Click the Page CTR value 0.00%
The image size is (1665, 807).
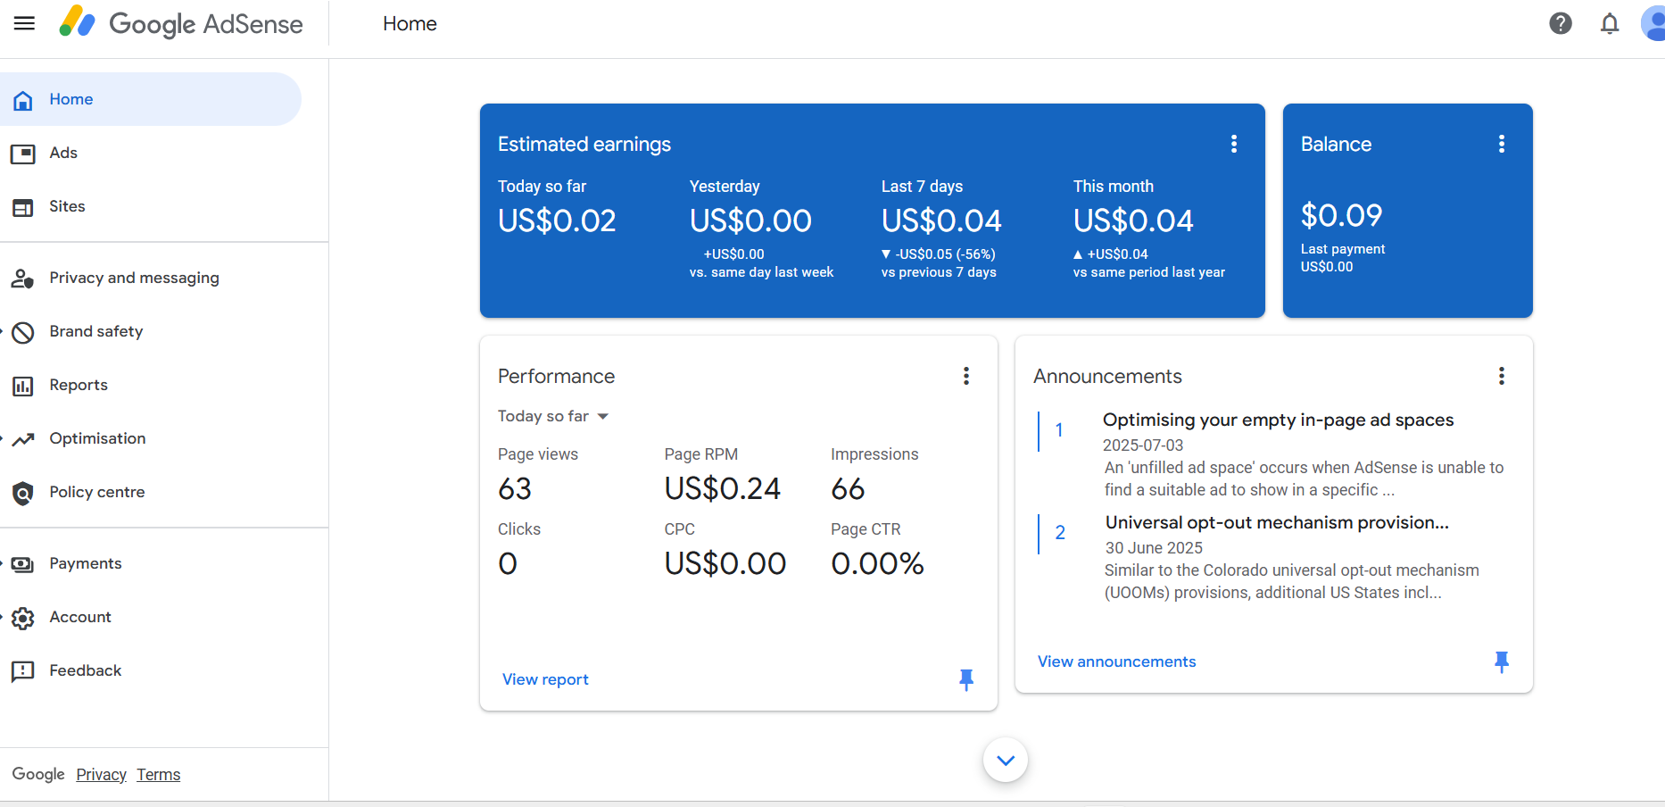tap(877, 564)
